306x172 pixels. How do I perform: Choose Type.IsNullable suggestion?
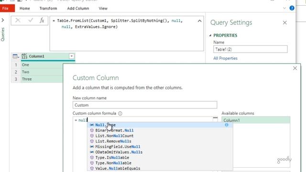point(160,158)
